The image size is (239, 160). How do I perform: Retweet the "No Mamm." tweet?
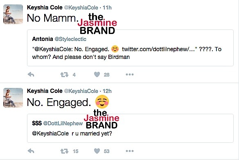[x=64, y=74]
